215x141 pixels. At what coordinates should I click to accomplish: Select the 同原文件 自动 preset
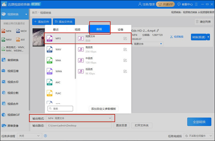(x=103, y=38)
